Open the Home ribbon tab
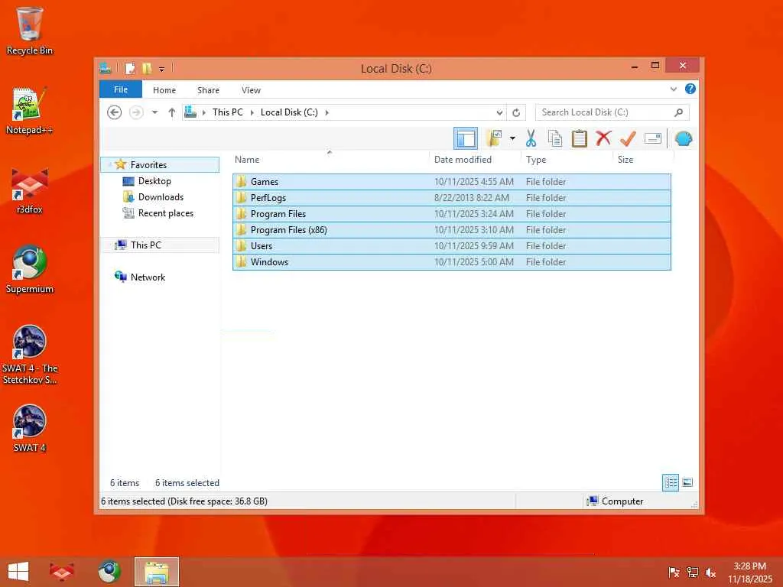Image resolution: width=783 pixels, height=587 pixels. pos(164,90)
